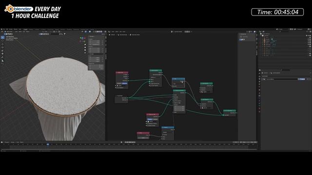
Task: Select the Select Box tool in viewport toolbar
Action: [2, 37]
